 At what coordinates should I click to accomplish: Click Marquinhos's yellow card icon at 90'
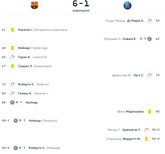pyautogui.click(x=150, y=112)
